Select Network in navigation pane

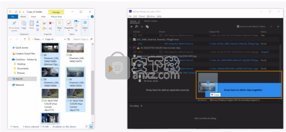(18, 85)
